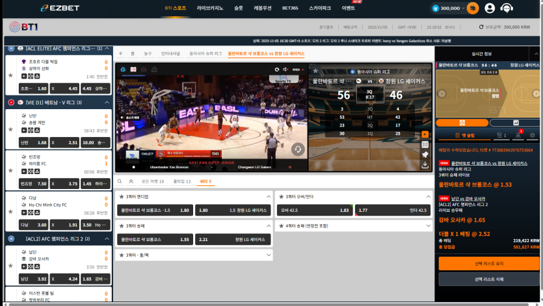Expand the 3쿼터 - 홀/짝 market
The height and width of the screenshot is (306, 543).
click(x=268, y=255)
